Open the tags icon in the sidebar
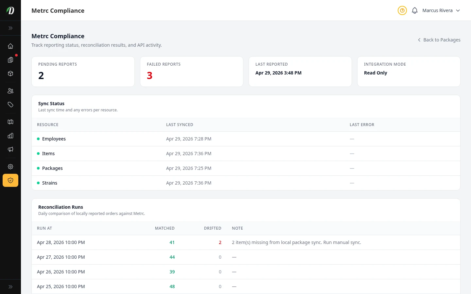Viewport: 471px width, 294px height. (10, 105)
